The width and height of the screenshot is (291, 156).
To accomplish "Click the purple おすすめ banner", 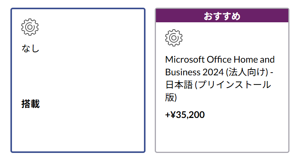I will click(x=222, y=16).
